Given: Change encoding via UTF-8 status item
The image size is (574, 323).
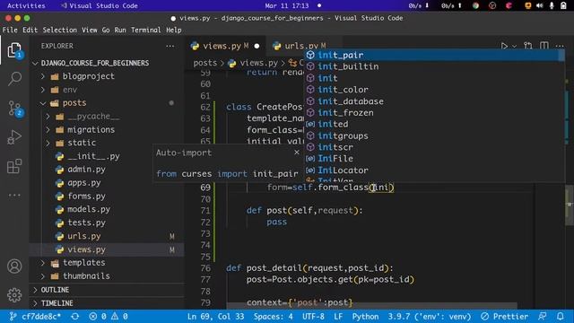Looking at the screenshot, I should pyautogui.click(x=313, y=317).
